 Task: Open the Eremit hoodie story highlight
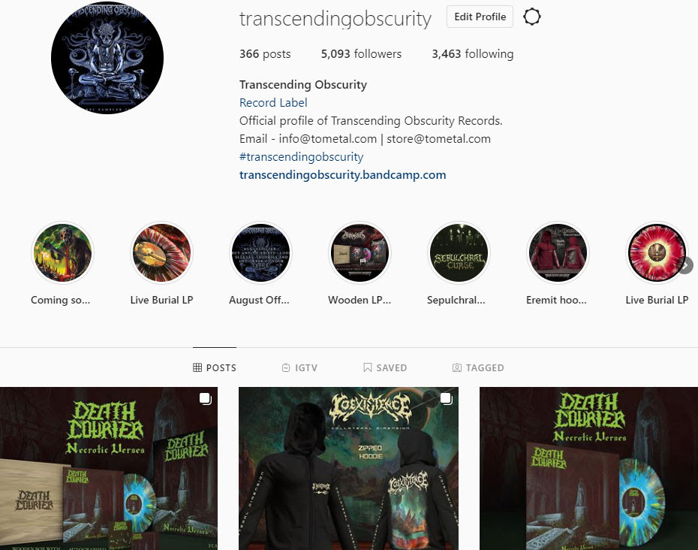558,253
